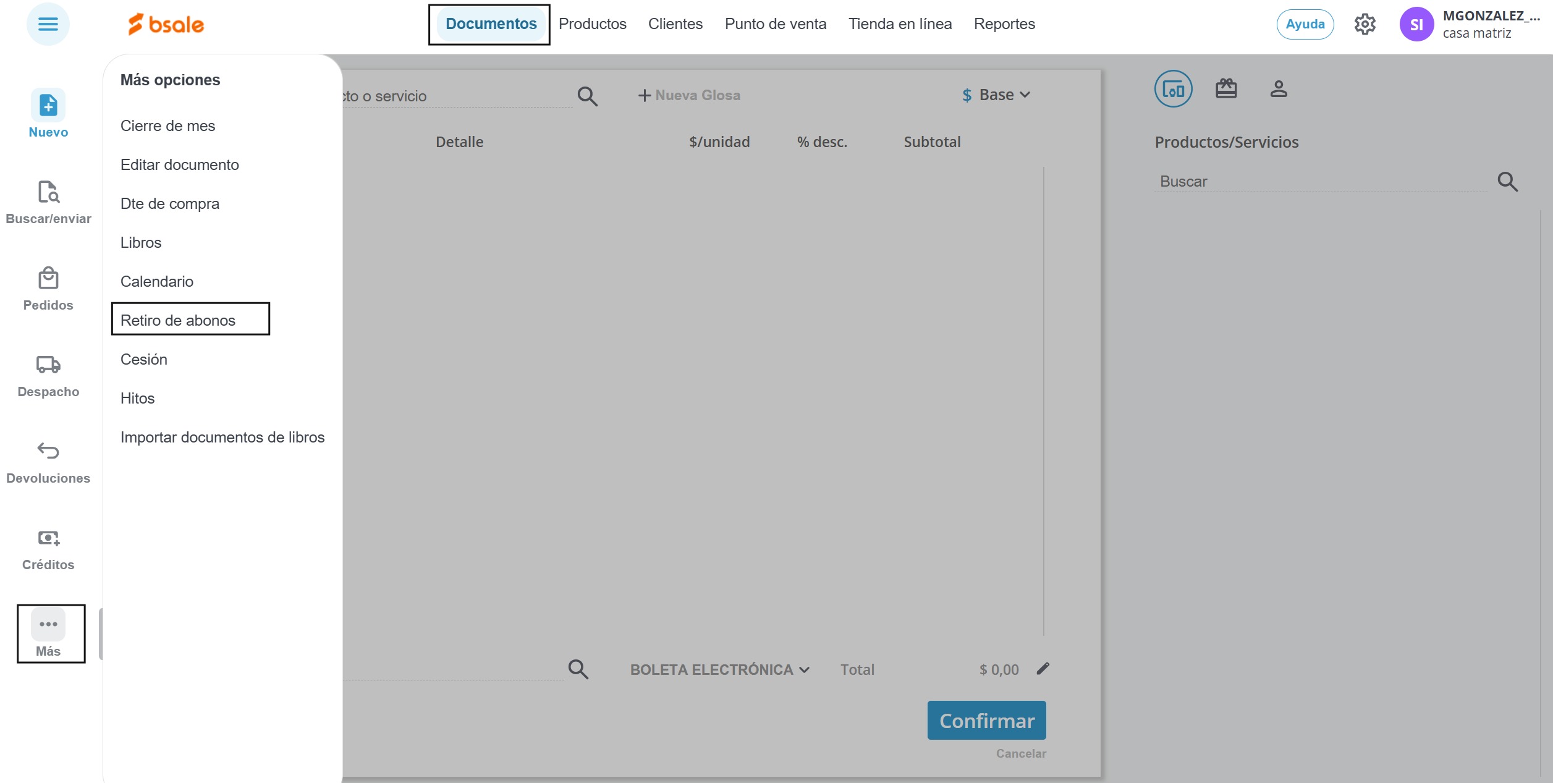Viewport: 1553px width, 783px height.
Task: Click the Confirmar button
Action: 986,721
